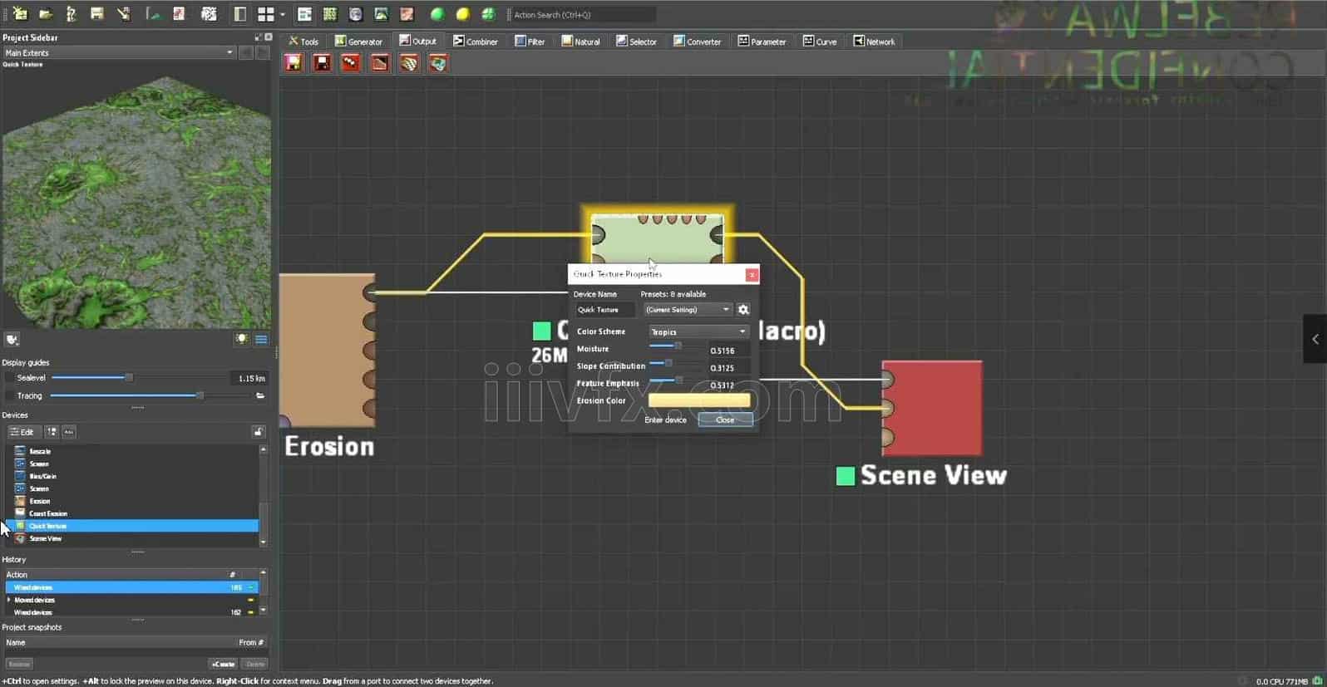Toggle the devices lock icon
The width and height of the screenshot is (1327, 687).
tap(259, 432)
